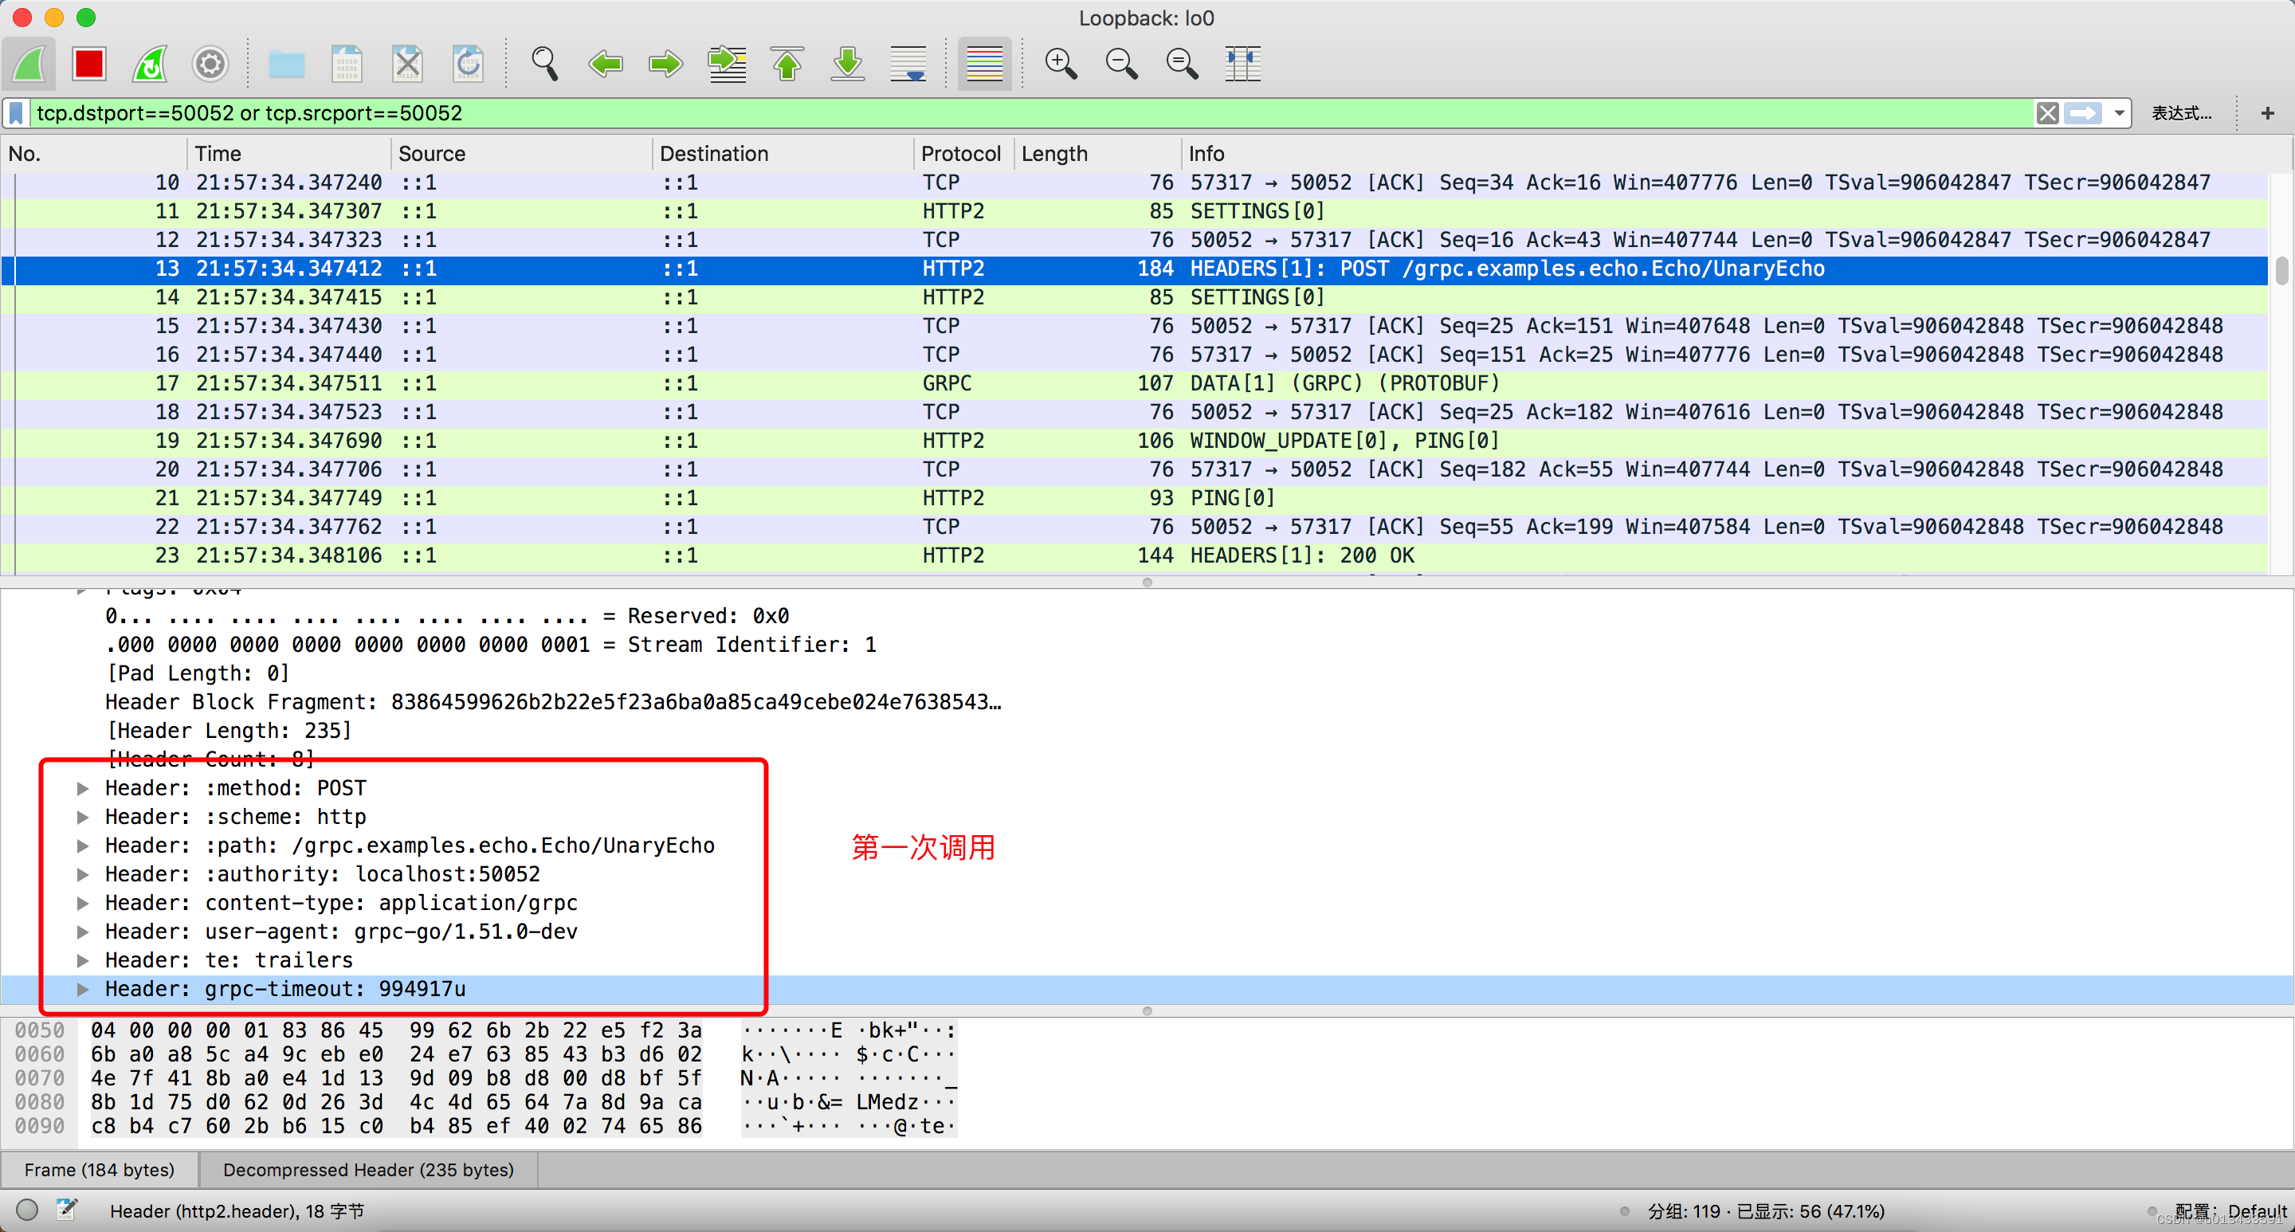
Task: Toggle the colorize packet list button
Action: coord(984,64)
